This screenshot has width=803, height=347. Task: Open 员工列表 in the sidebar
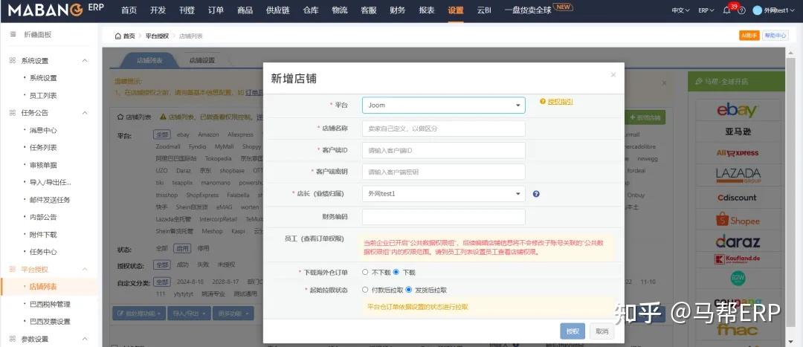[x=43, y=95]
